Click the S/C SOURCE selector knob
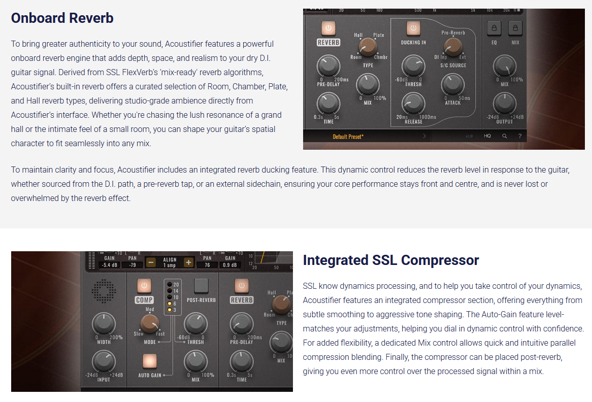 point(453,47)
